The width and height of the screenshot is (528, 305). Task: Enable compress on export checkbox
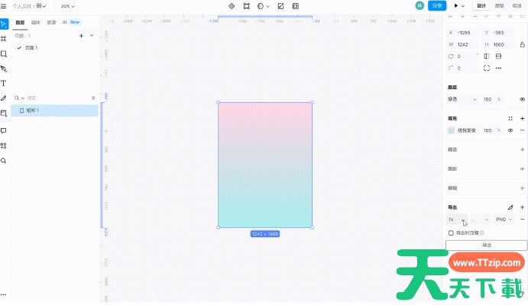(x=451, y=233)
